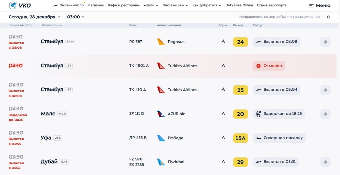Viewport: 340px width, 175px height.
Task: Click the search magnifier icon
Action: [x=328, y=17]
